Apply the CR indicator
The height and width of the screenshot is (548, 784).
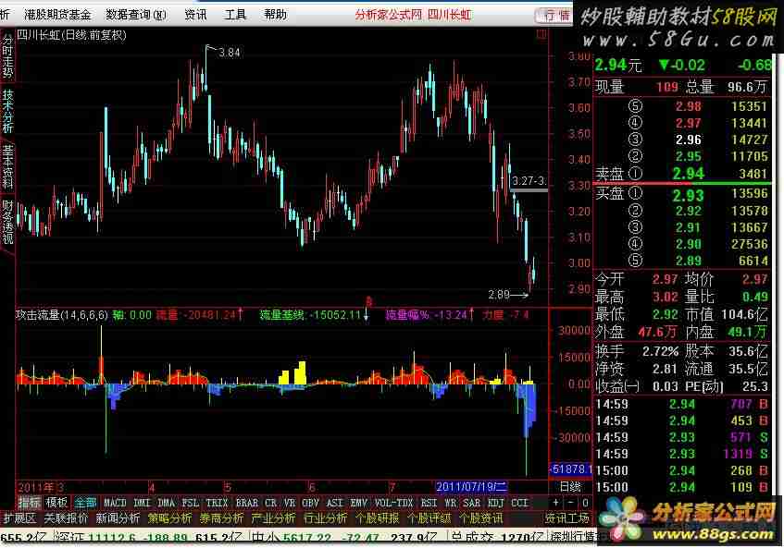click(x=271, y=503)
